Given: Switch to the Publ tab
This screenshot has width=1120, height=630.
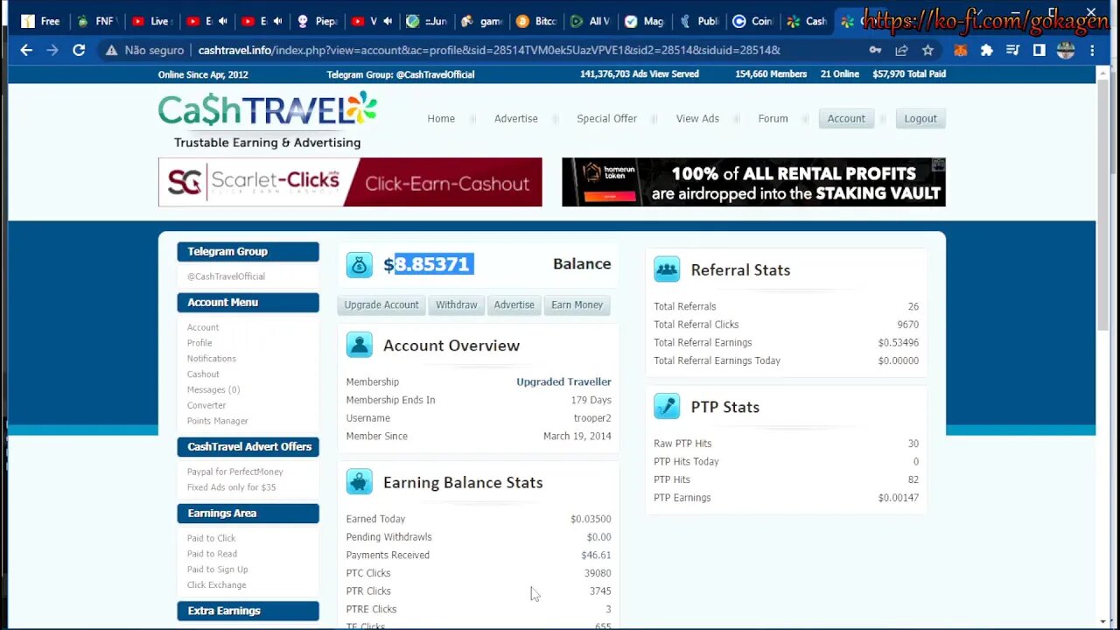Looking at the screenshot, I should tap(699, 21).
